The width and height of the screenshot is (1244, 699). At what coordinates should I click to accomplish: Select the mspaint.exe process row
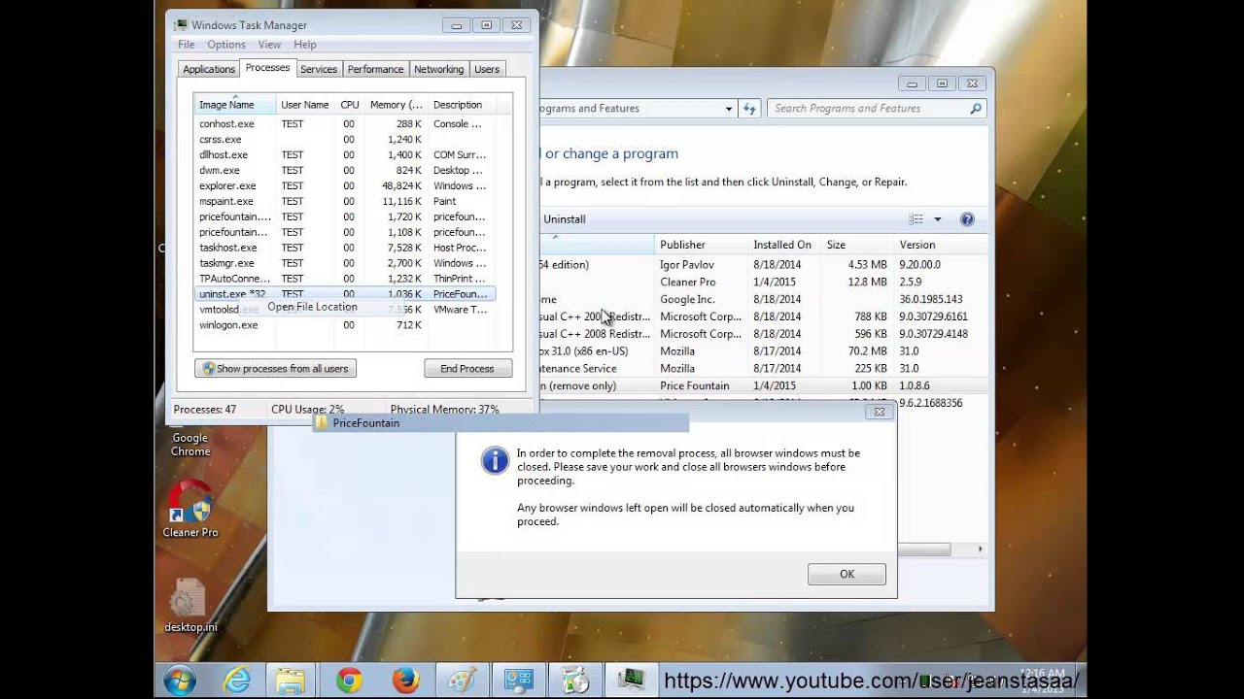click(x=345, y=202)
